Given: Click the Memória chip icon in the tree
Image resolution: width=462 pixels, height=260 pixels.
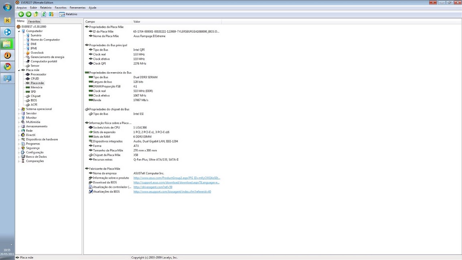Looking at the screenshot, I should [28, 87].
